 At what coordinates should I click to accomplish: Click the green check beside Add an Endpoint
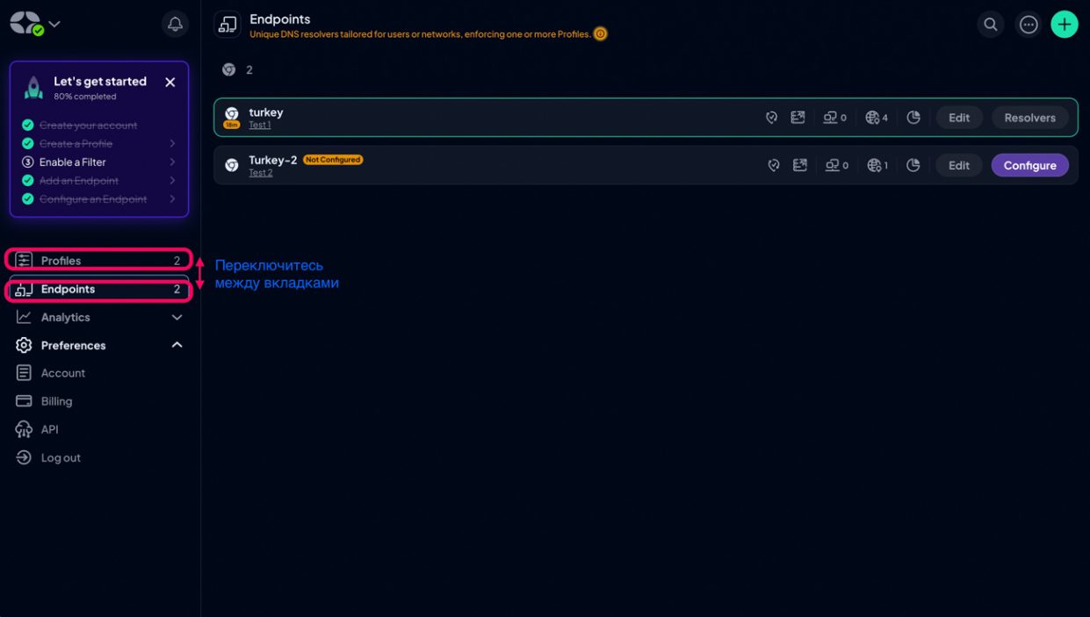coord(28,180)
